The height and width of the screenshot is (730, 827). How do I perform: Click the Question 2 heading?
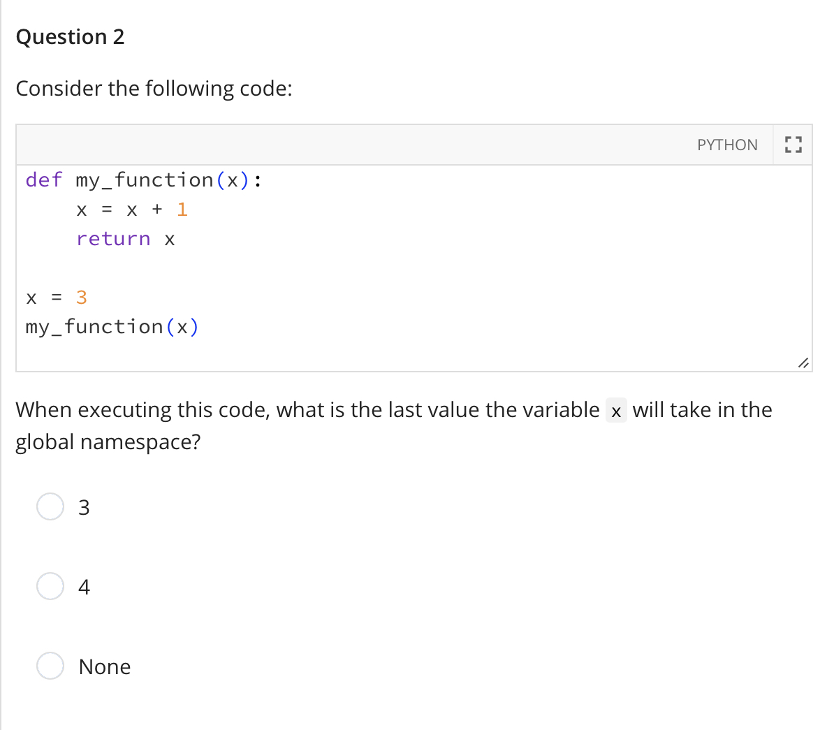click(x=70, y=37)
